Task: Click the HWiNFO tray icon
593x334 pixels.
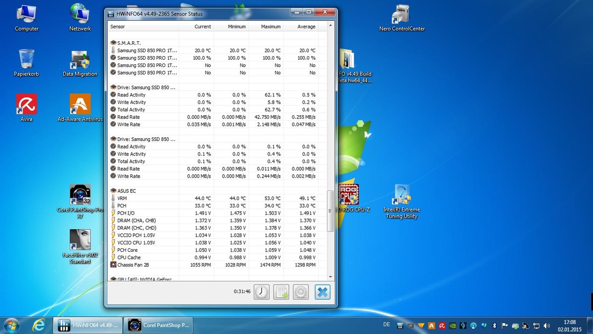Action: tap(400, 325)
